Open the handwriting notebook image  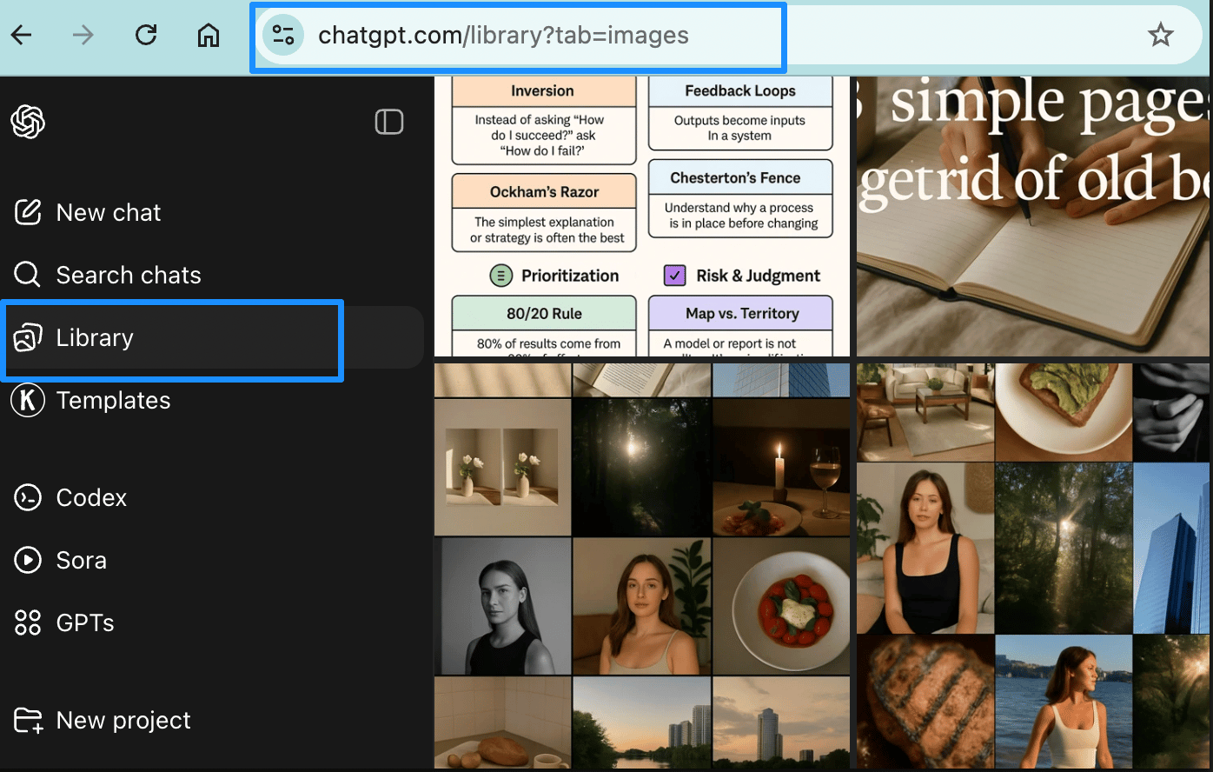[x=1032, y=216]
